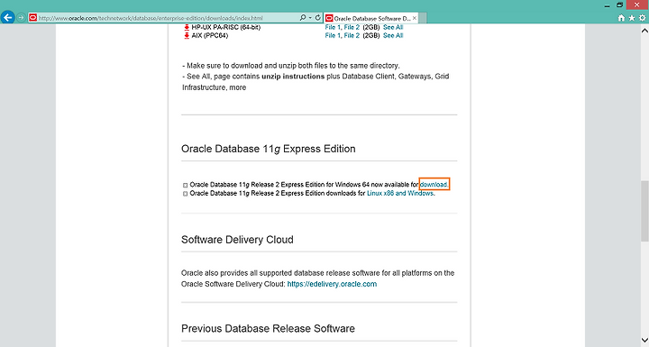
Task: Open the address bar dropdown arrow
Action: pos(310,18)
